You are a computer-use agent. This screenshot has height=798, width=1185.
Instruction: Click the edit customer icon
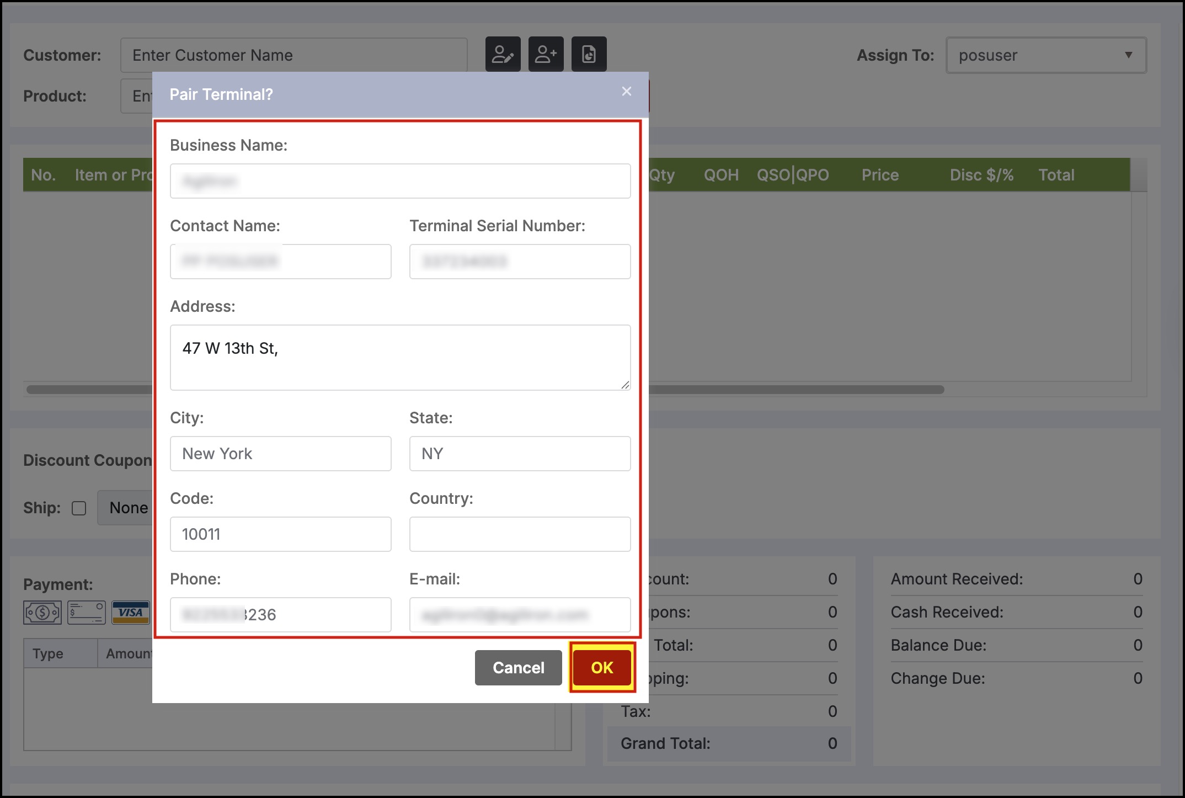coord(503,54)
